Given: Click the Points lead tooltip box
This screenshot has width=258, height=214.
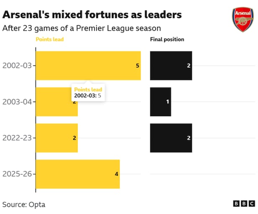Looking at the screenshot, I should coord(88,92).
